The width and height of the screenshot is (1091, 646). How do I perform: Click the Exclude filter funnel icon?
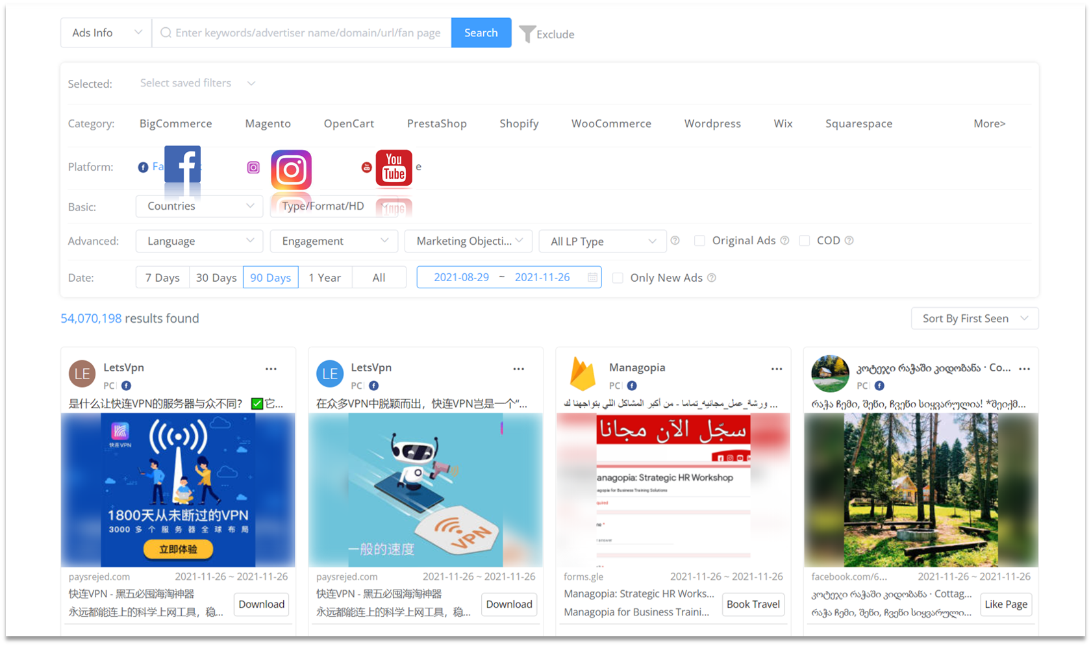click(x=527, y=34)
